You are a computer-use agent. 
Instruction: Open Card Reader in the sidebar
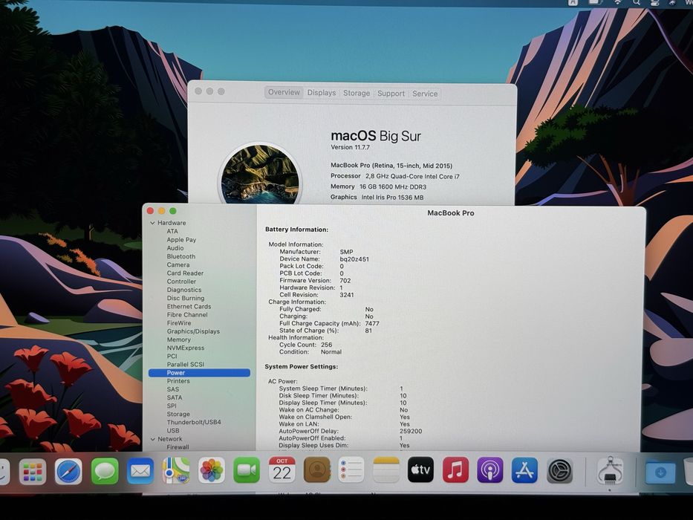click(185, 273)
